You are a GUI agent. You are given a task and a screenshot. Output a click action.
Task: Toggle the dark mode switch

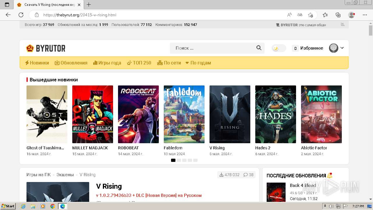point(279,48)
